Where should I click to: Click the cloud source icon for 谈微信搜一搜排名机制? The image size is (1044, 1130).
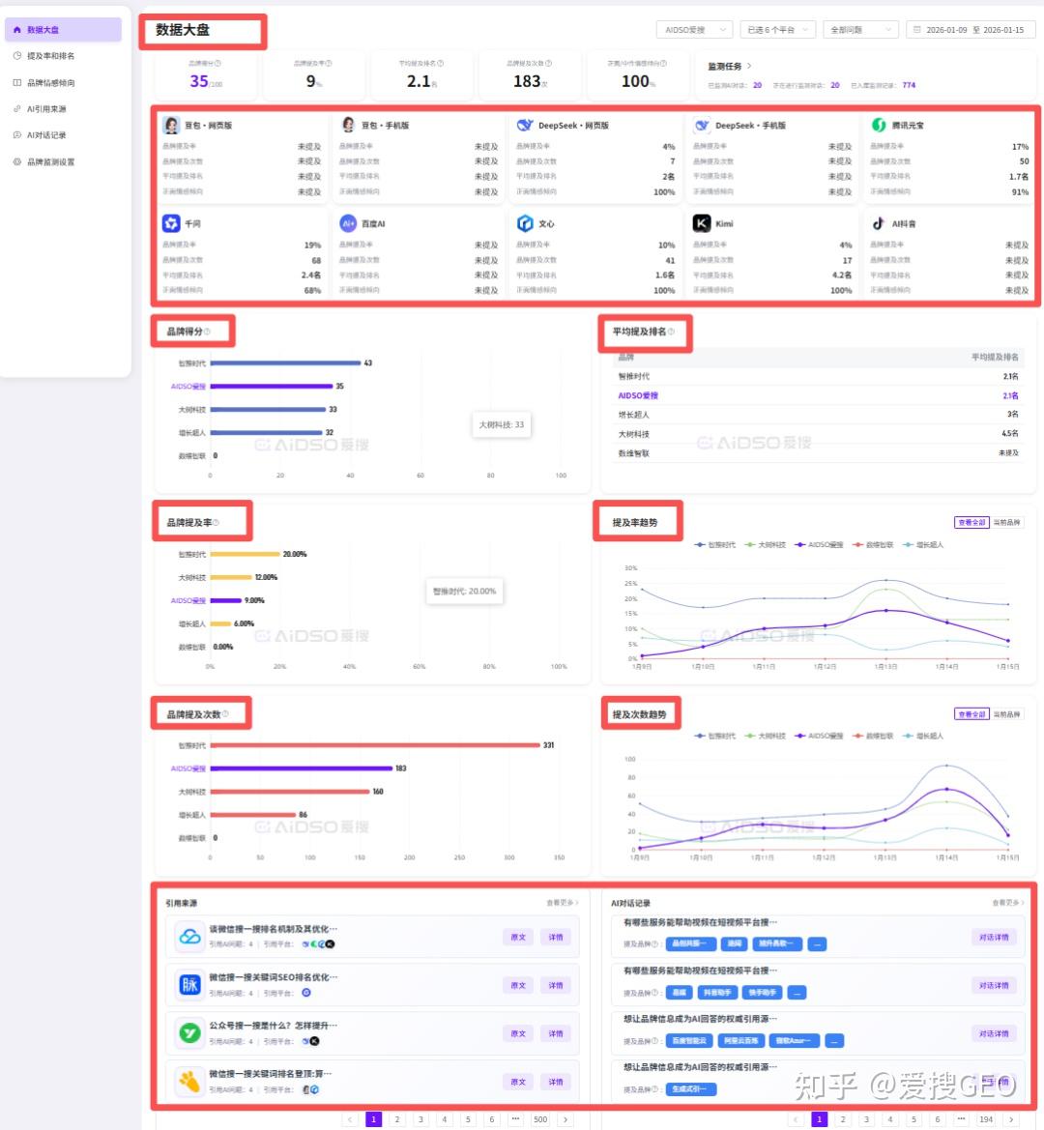189,936
